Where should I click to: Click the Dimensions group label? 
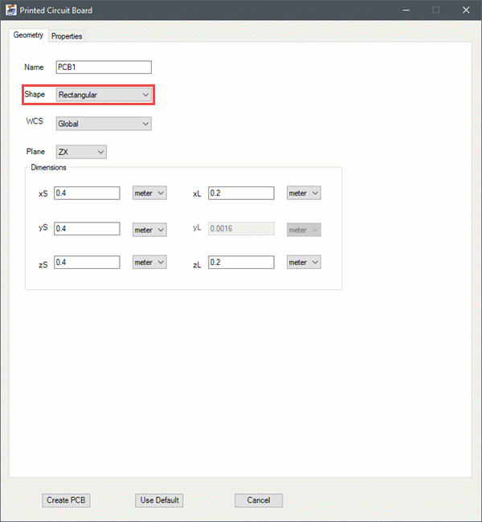[x=49, y=168]
